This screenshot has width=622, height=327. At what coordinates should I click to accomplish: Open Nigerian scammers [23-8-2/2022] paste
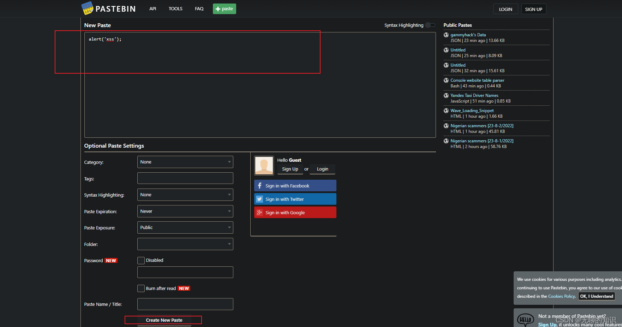[482, 126]
